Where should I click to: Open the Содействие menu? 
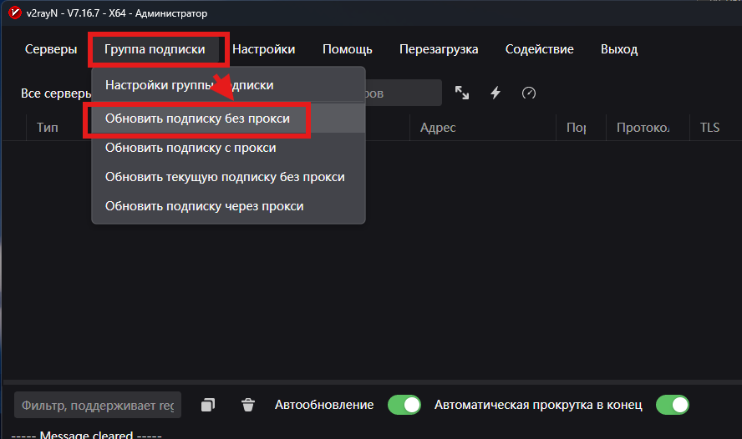(x=540, y=49)
